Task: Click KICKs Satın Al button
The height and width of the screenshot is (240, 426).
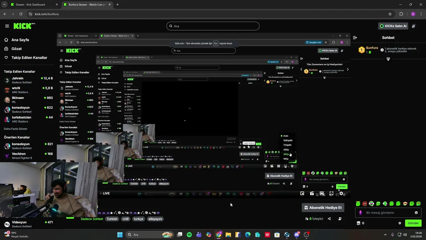Action: pyautogui.click(x=393, y=26)
